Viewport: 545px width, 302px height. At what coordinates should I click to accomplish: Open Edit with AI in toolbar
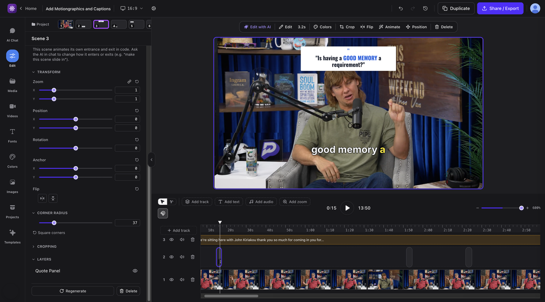[x=257, y=27]
